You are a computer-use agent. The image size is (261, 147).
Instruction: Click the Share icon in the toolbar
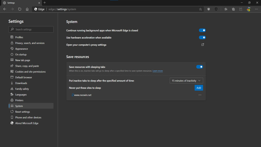241,9
